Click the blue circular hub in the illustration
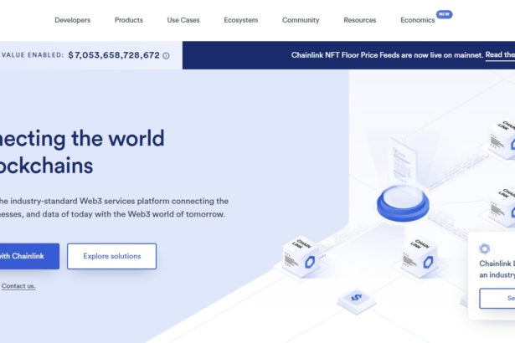 point(403,202)
